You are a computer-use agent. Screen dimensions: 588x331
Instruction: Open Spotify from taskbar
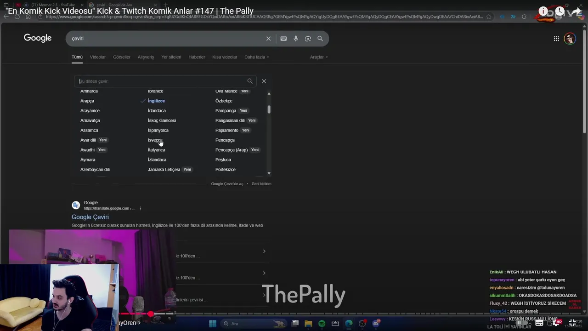[322, 324]
